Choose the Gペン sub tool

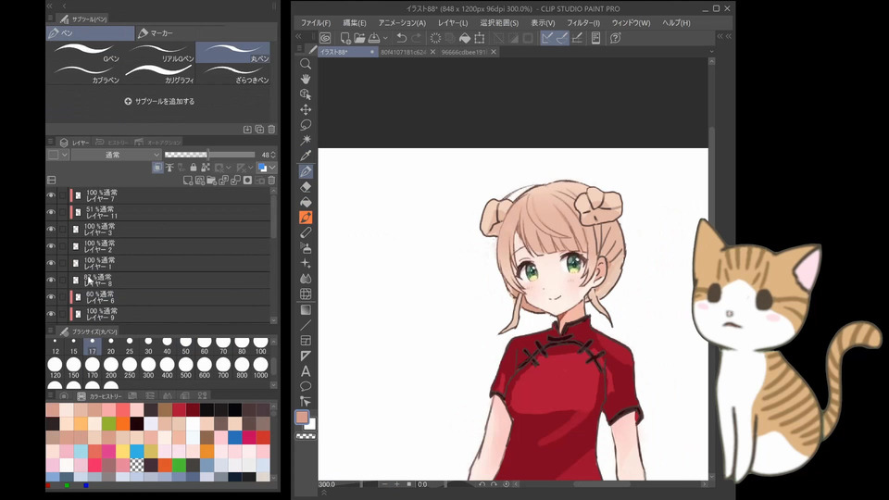pos(87,53)
